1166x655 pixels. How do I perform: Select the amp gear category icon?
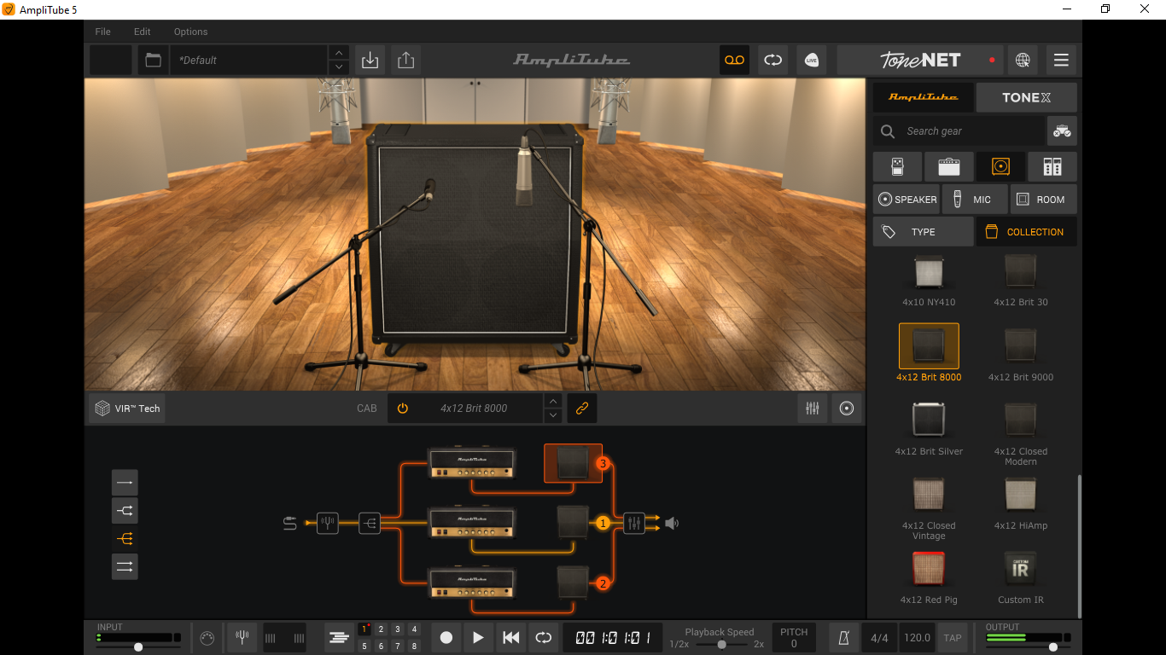point(948,166)
